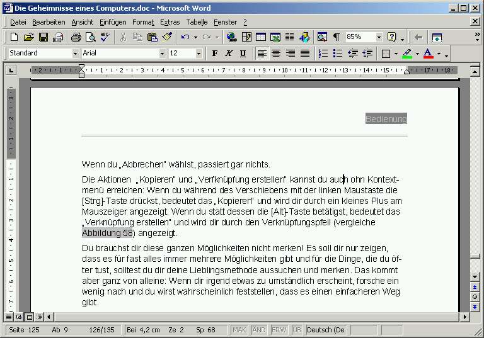Open the Einfügen menu
The height and width of the screenshot is (338, 484).
[x=113, y=22]
